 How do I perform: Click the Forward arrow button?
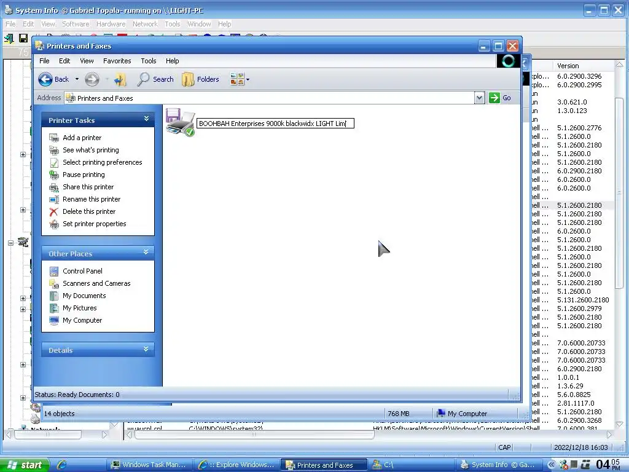tap(92, 79)
